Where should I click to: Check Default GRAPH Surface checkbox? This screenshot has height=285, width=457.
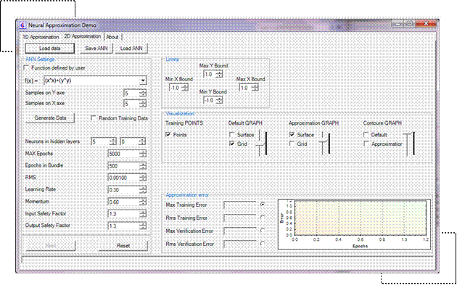coord(232,135)
